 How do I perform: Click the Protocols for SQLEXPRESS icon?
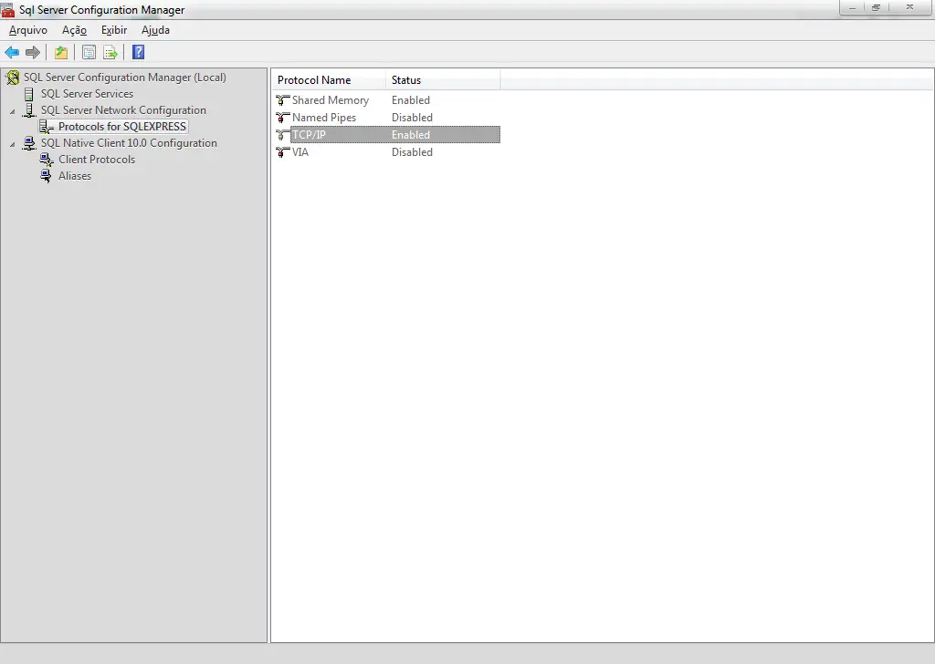(x=46, y=127)
